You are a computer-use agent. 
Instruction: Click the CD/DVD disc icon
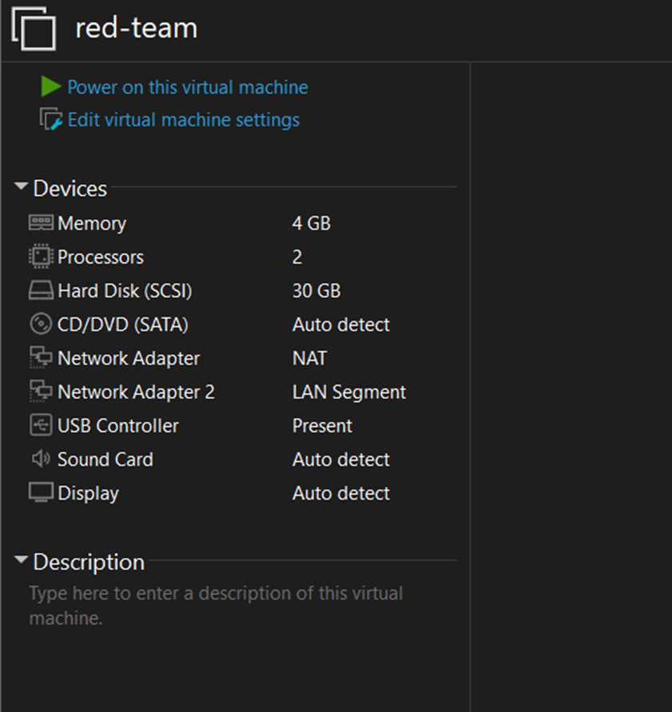click(41, 324)
